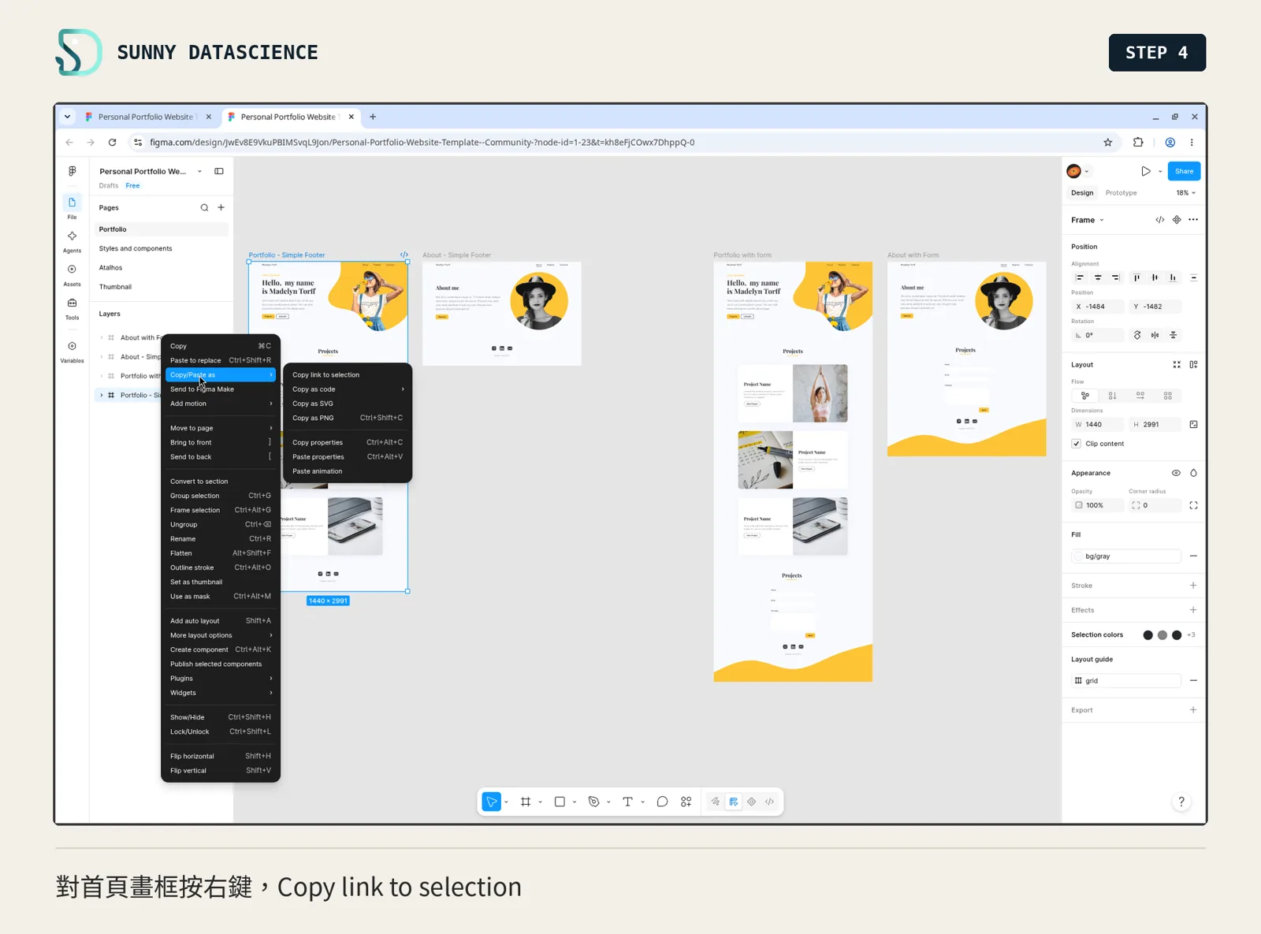Click the browser address bar URL
The width and height of the screenshot is (1261, 934).
click(422, 143)
